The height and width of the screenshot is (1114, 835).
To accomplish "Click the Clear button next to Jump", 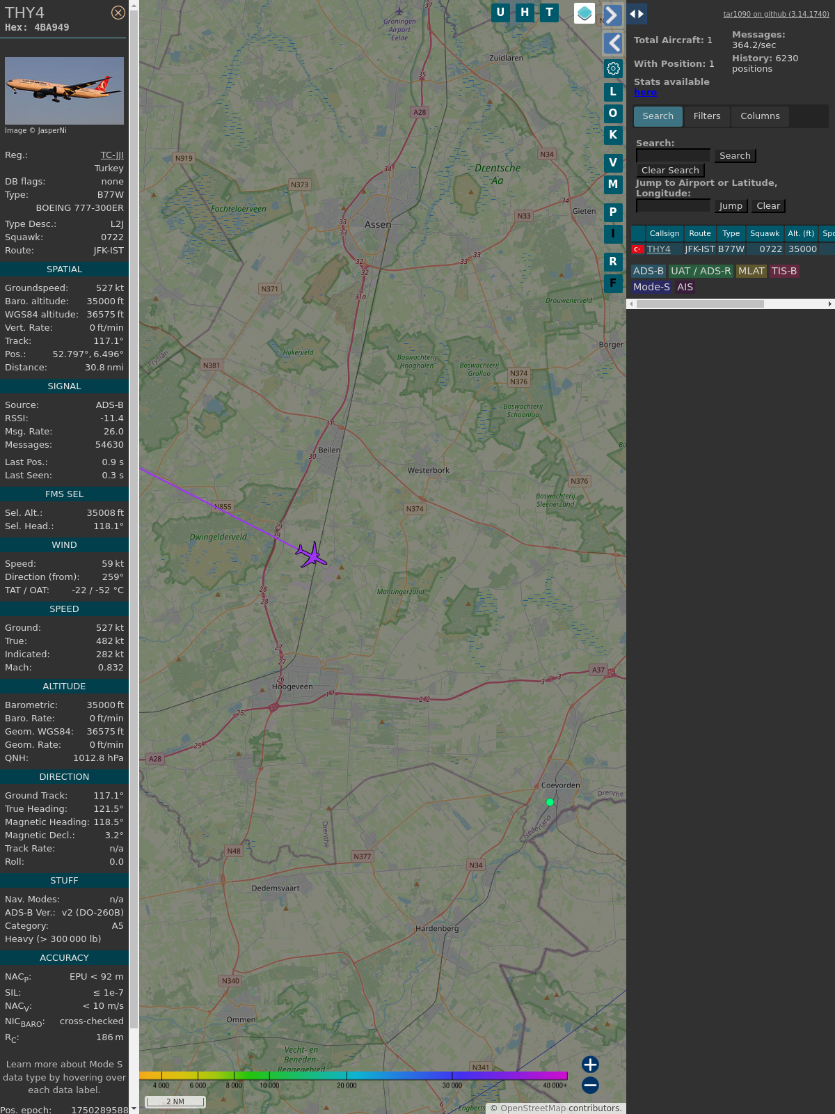I will click(x=768, y=206).
